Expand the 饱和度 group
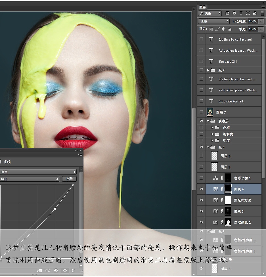The image size is (266, 277). (212, 134)
